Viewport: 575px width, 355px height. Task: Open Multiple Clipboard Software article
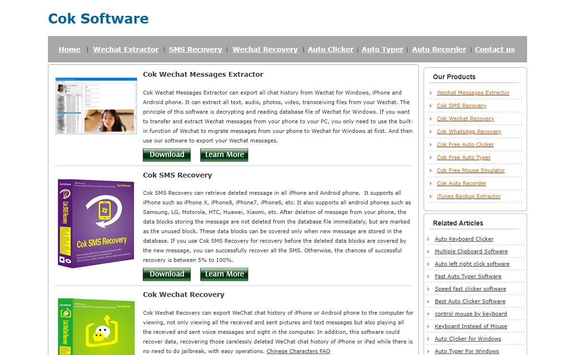[x=471, y=251]
